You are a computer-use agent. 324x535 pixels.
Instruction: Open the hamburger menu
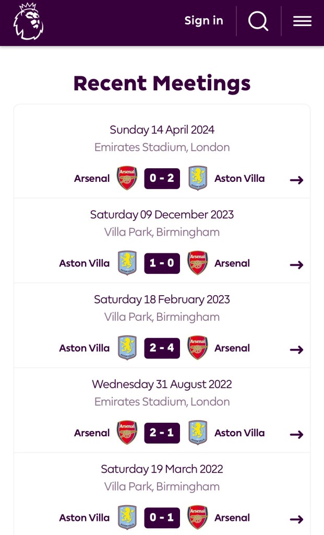(x=302, y=21)
